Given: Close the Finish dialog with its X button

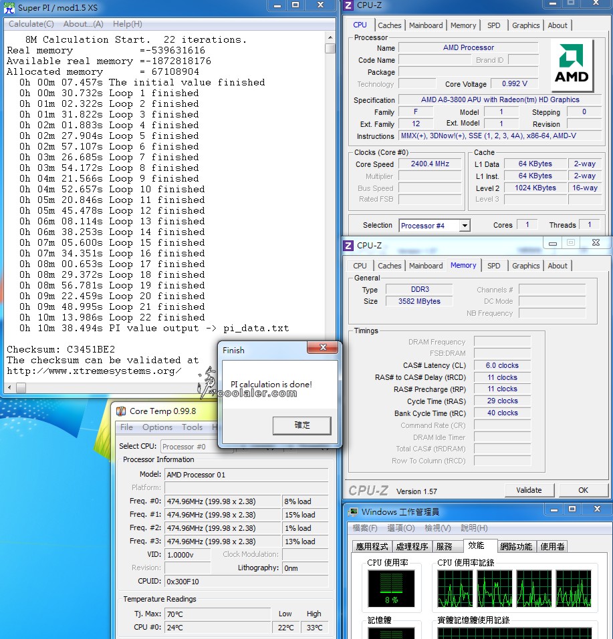Looking at the screenshot, I should click(x=324, y=349).
